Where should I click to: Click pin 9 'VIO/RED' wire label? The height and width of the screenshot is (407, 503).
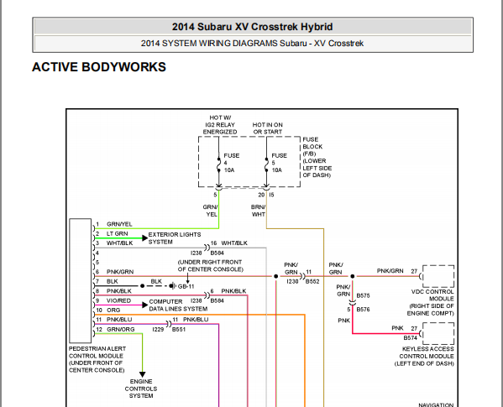tap(118, 300)
